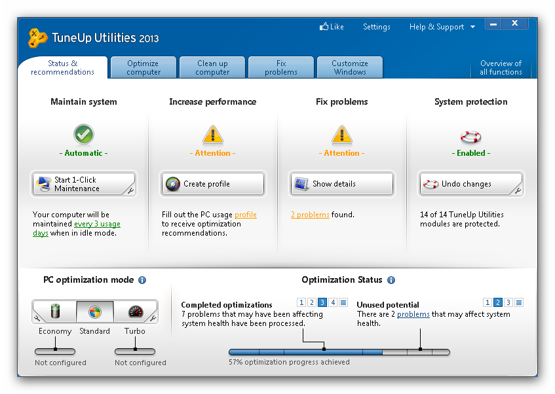Open Turbo Mode settings wrench
Image resolution: width=555 pixels, height=394 pixels.
pos(153,318)
